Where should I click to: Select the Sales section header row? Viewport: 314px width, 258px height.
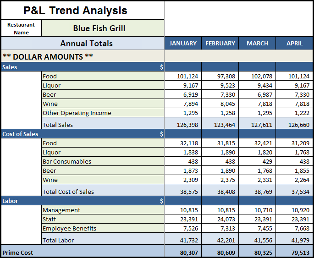pyautogui.click(x=83, y=67)
